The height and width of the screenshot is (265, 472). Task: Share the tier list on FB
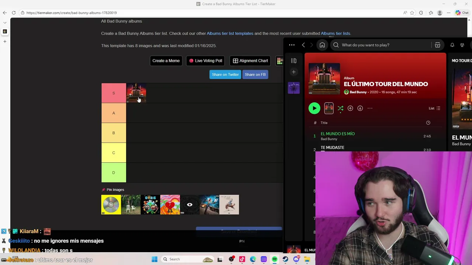click(x=255, y=74)
